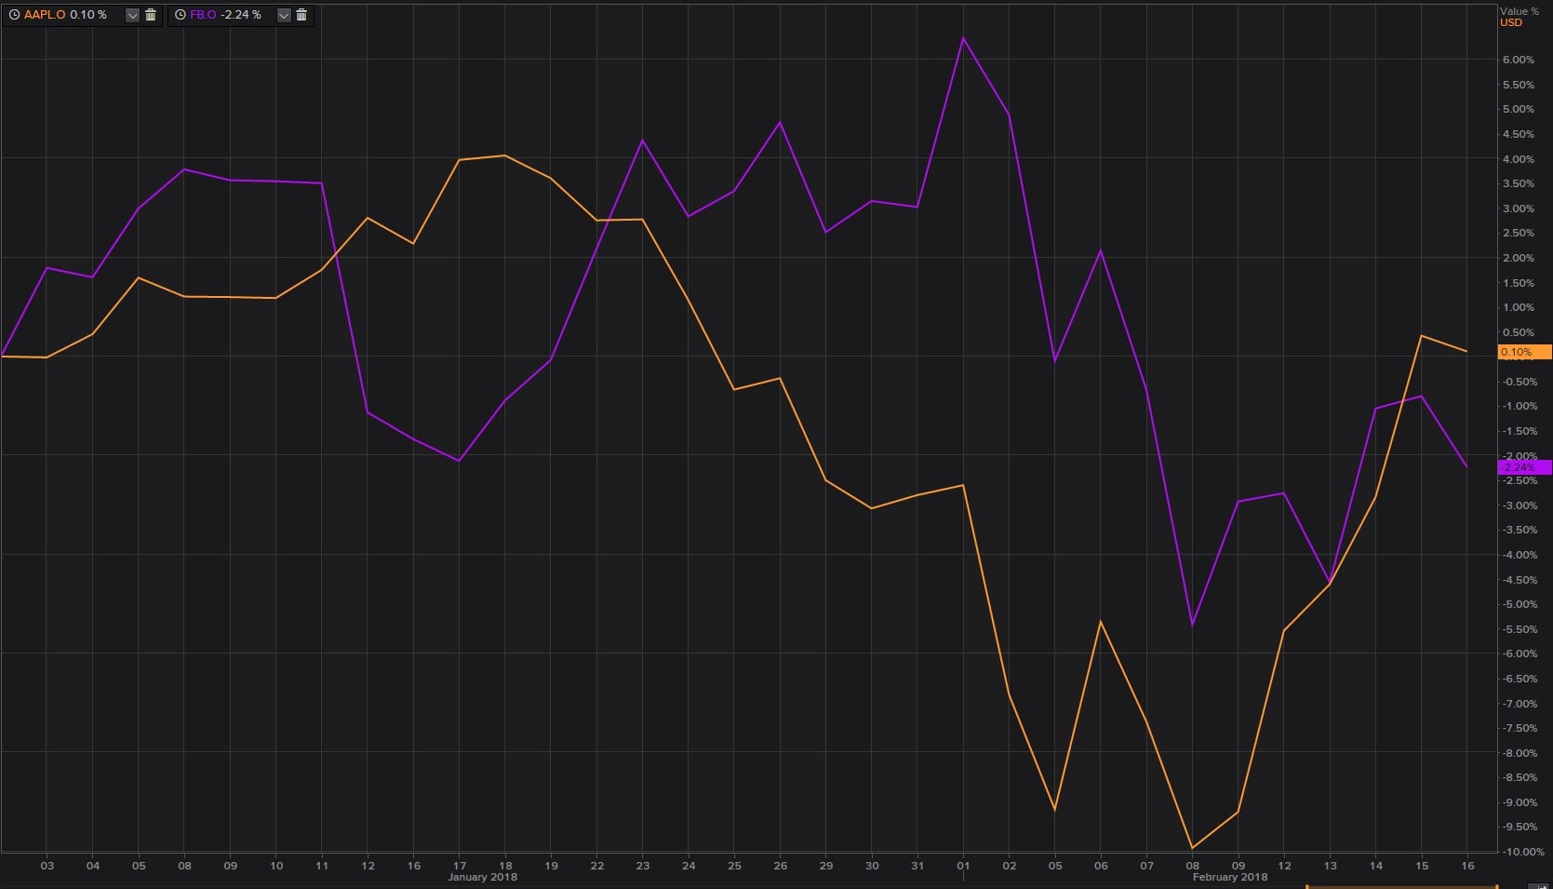The image size is (1553, 889).
Task: Click the clock icon beside FB.O
Action: pyautogui.click(x=181, y=15)
